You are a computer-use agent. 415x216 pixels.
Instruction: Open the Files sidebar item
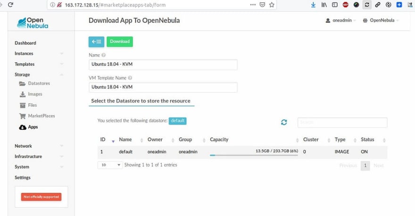pyautogui.click(x=28, y=105)
